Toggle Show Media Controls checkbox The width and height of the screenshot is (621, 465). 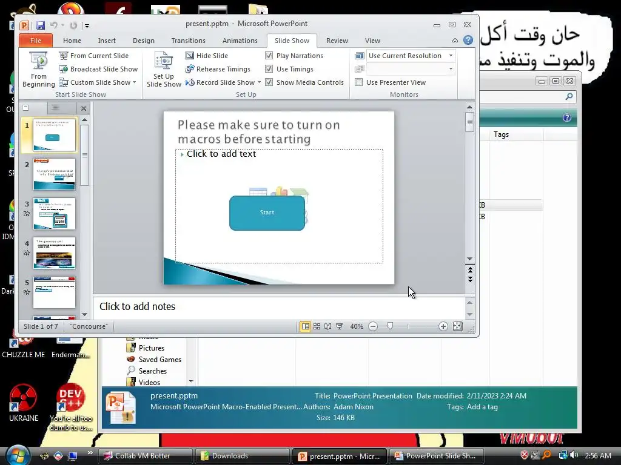269,82
